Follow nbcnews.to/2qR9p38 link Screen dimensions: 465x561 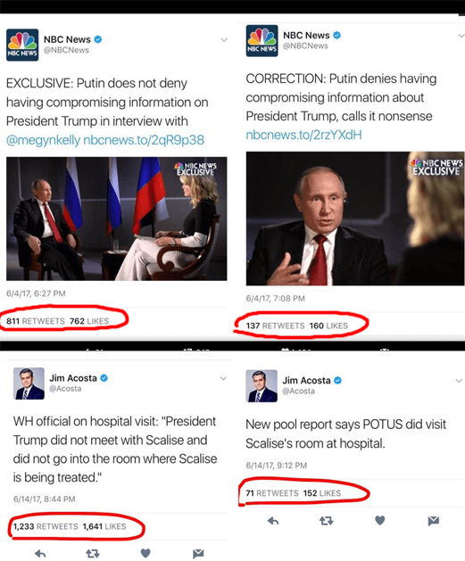[144, 140]
